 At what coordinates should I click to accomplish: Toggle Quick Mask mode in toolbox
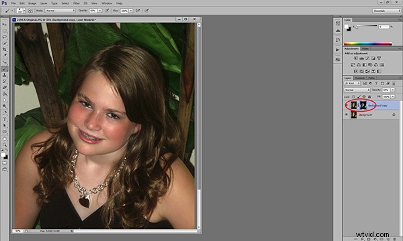tap(5, 163)
